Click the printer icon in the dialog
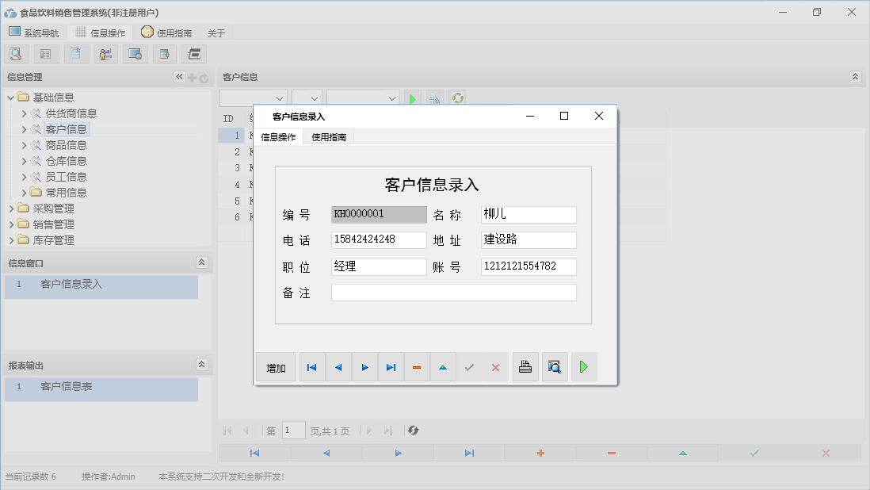Image resolution: width=870 pixels, height=490 pixels. point(525,366)
